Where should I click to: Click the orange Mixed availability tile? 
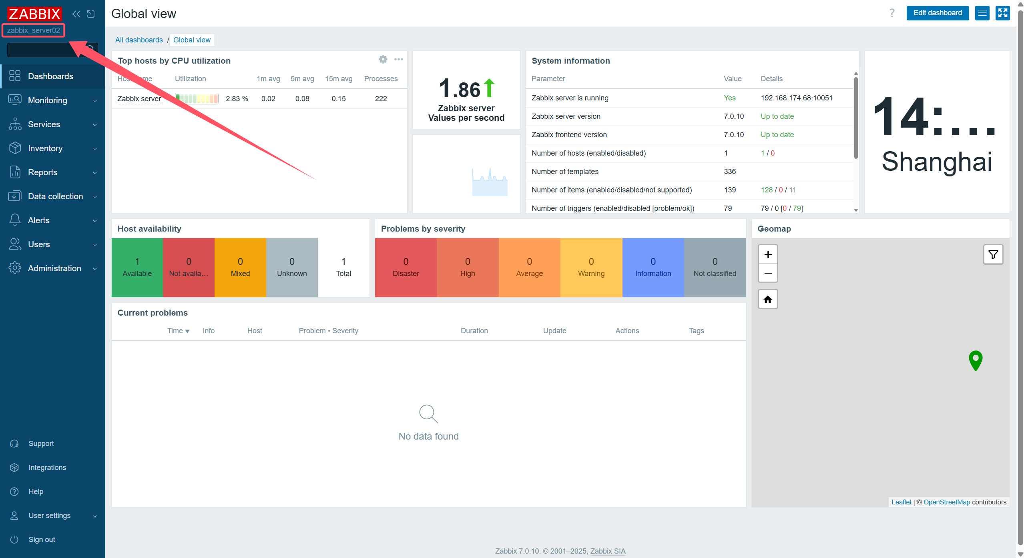pyautogui.click(x=240, y=267)
